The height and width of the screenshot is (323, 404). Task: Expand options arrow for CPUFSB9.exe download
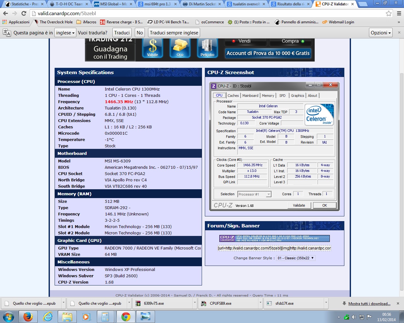[x=260, y=303]
